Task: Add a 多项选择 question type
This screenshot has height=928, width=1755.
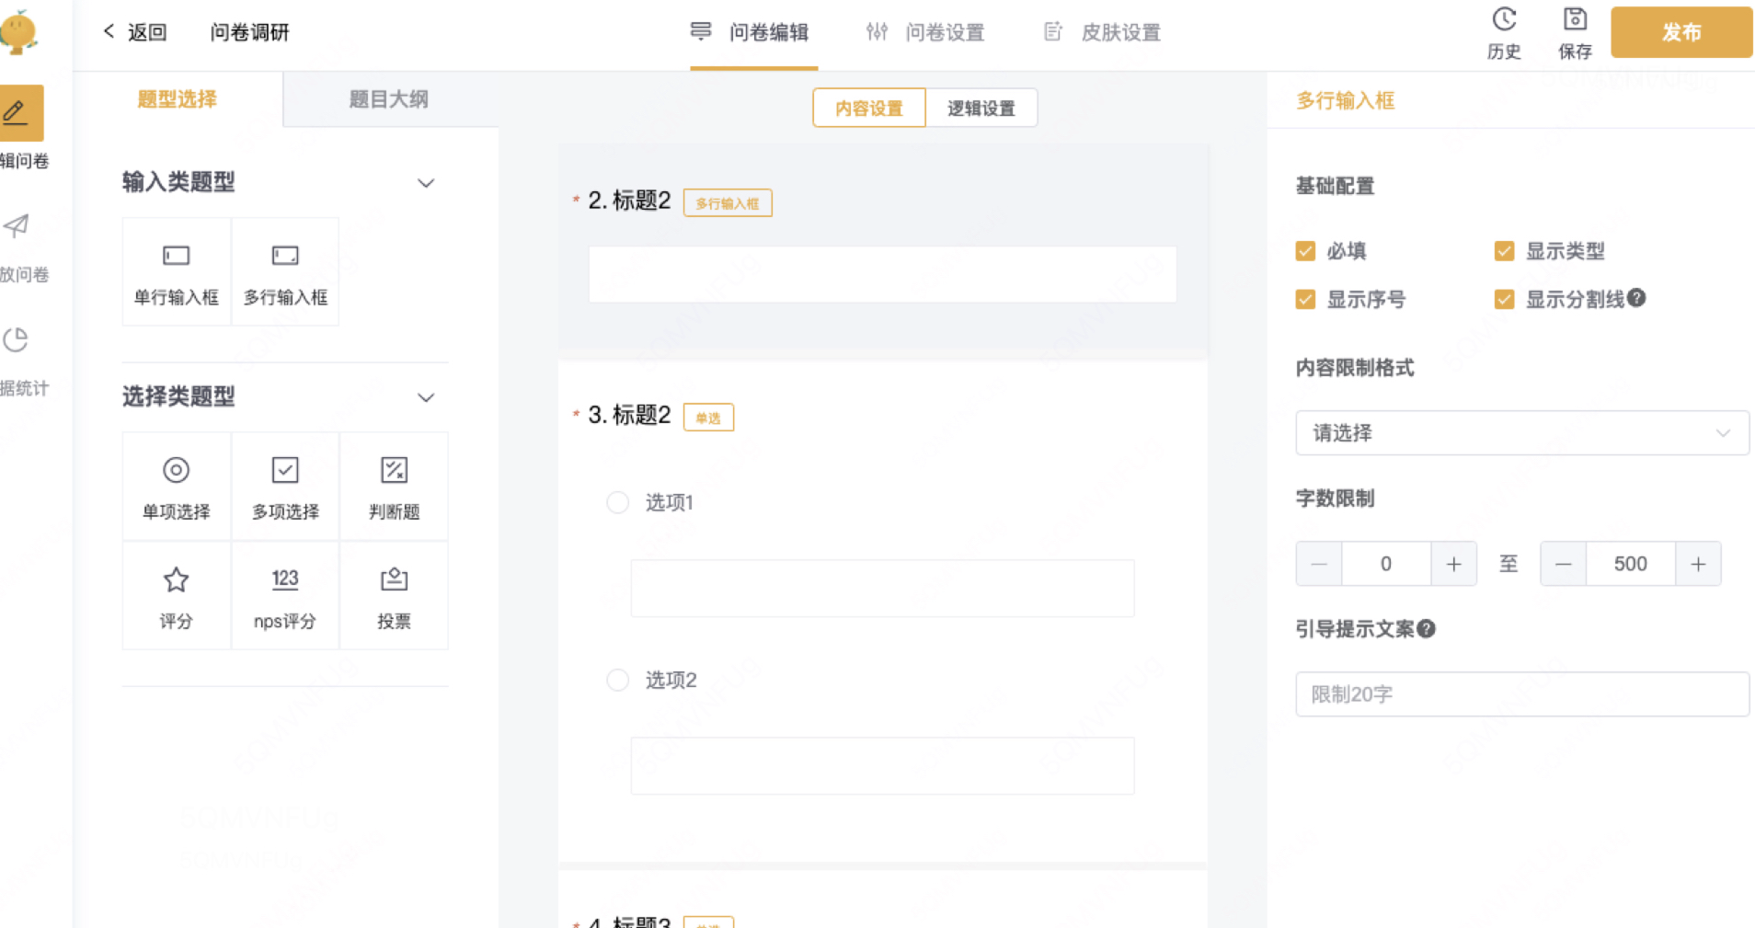Action: pos(285,487)
